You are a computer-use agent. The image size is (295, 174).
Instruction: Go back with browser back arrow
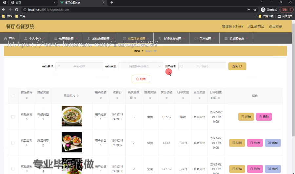pyautogui.click(x=3, y=9)
